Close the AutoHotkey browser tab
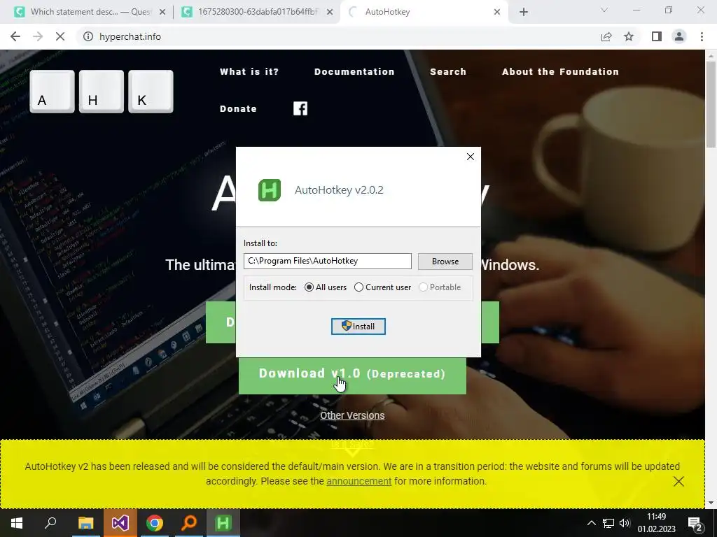The image size is (717, 537). [497, 13]
